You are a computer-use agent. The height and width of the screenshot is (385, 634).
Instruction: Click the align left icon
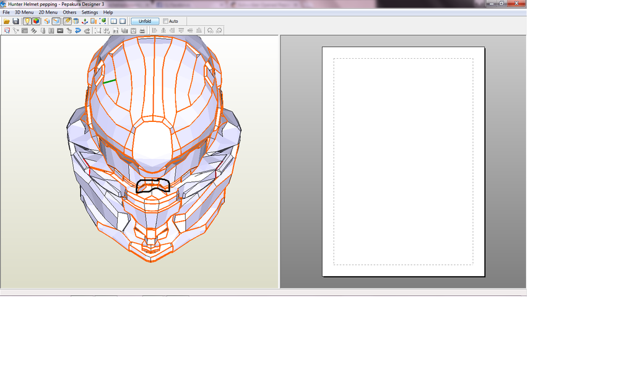(x=154, y=31)
